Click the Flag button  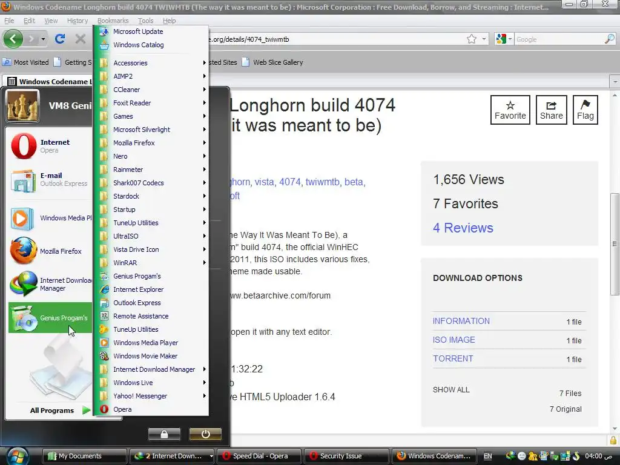(x=585, y=110)
